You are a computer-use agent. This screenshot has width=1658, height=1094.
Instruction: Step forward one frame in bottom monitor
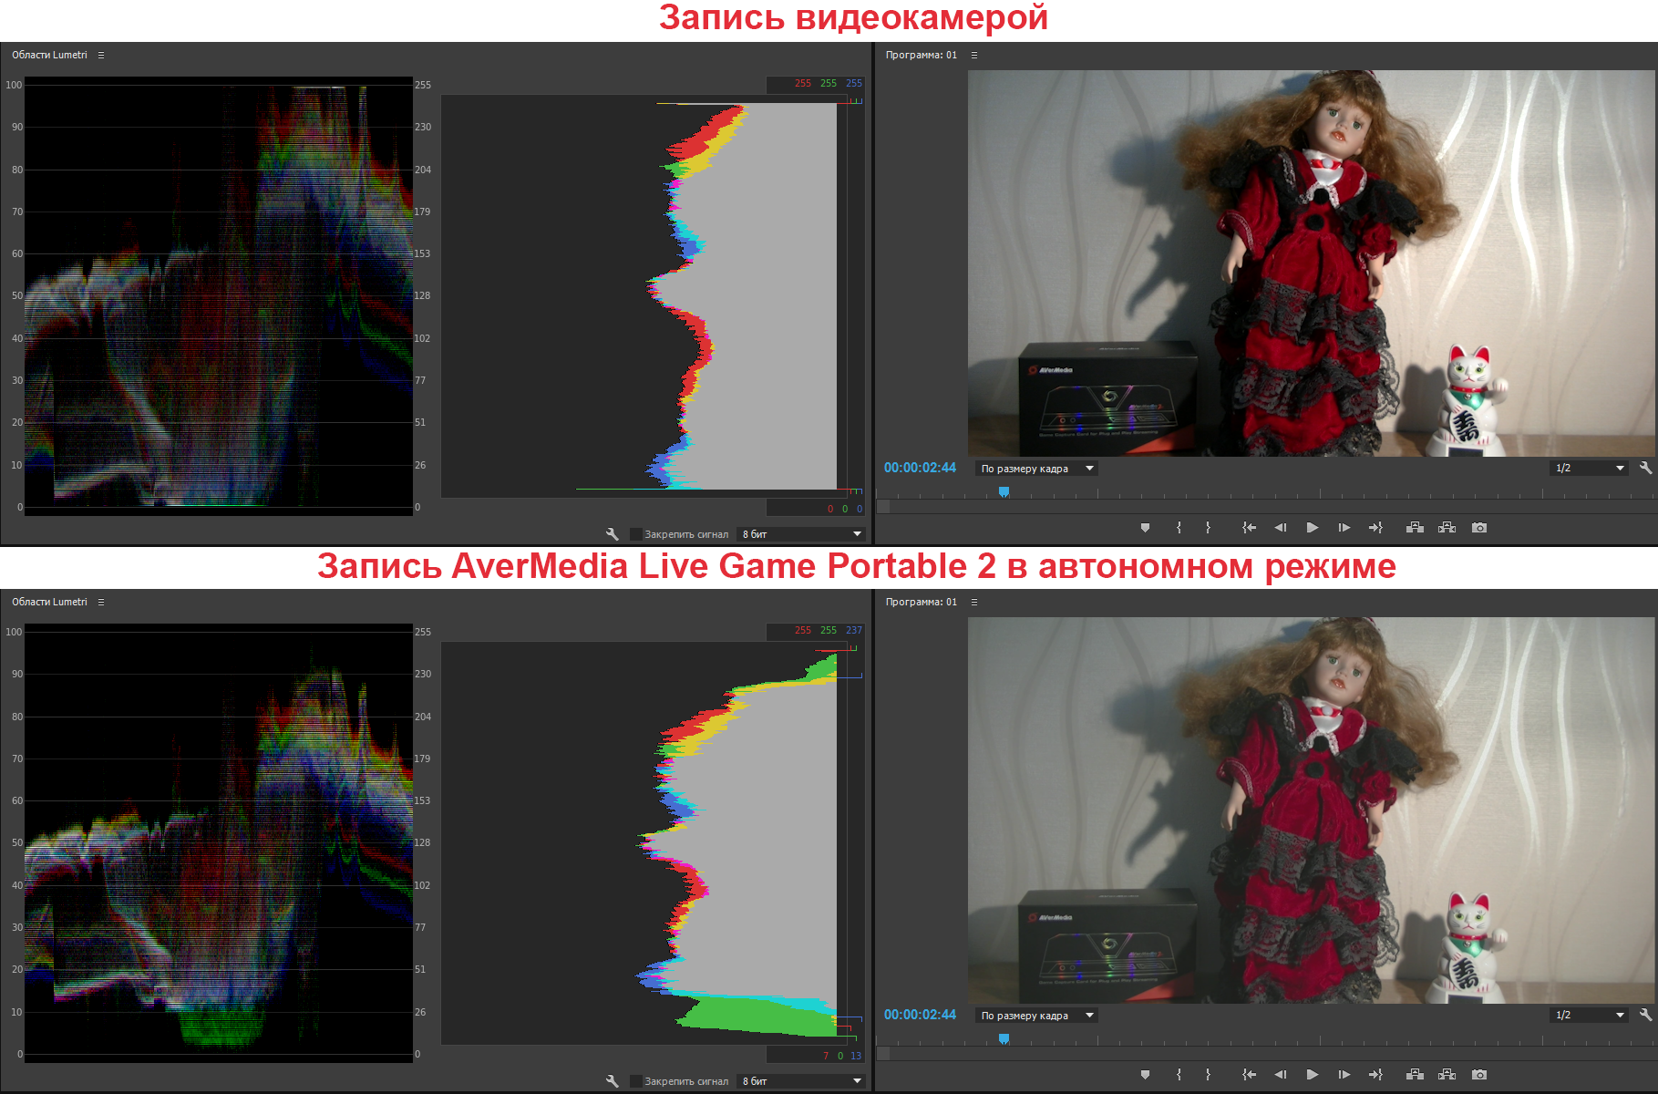click(x=1344, y=1075)
